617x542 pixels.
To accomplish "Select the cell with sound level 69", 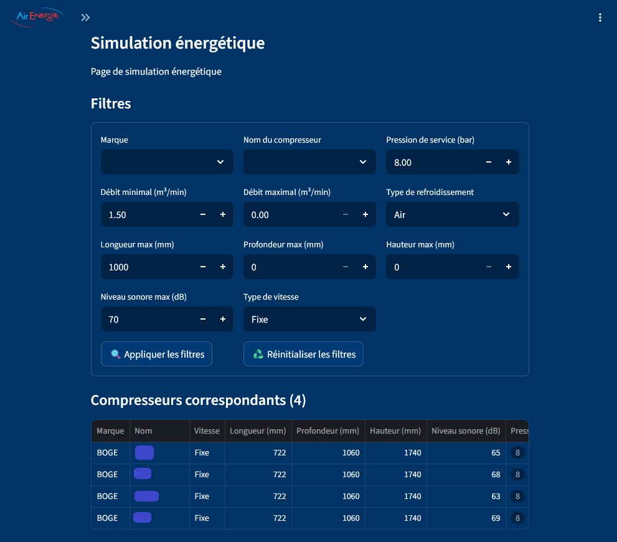I will (466, 518).
